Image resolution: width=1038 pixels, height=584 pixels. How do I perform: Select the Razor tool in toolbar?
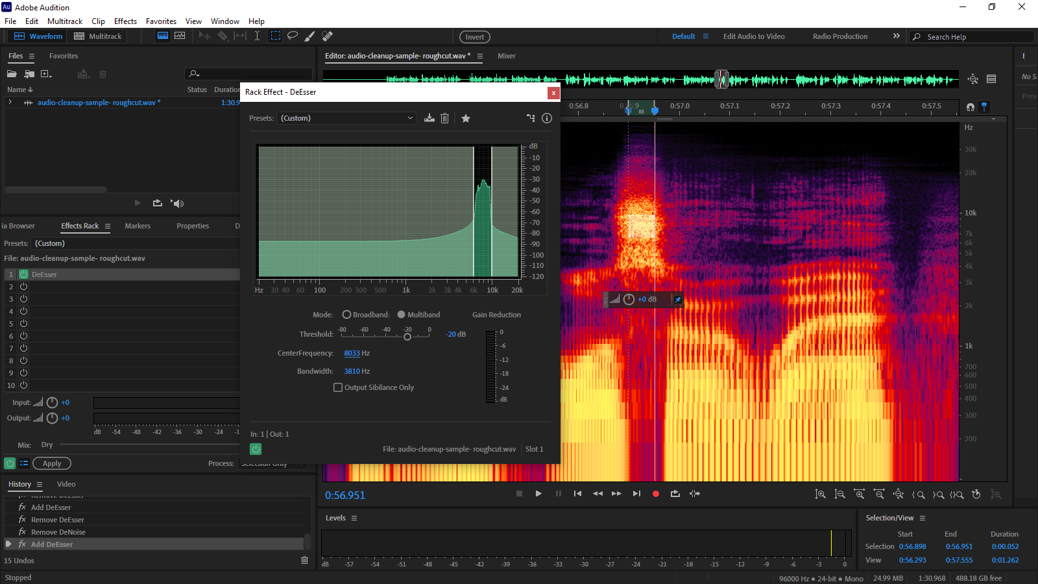pos(223,36)
